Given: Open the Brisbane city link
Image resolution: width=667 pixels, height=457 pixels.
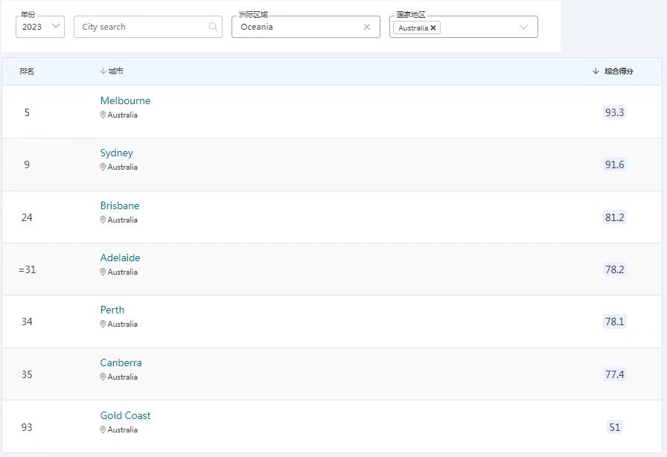Looking at the screenshot, I should tap(119, 205).
